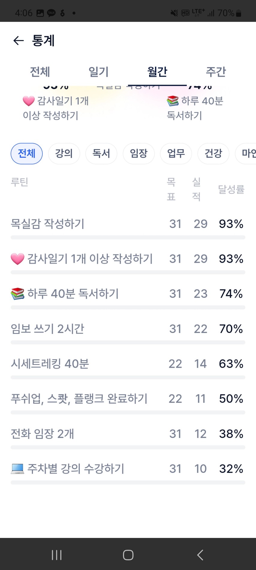Tap the KakaoTalk notification icon in the status bar

[x=51, y=13]
